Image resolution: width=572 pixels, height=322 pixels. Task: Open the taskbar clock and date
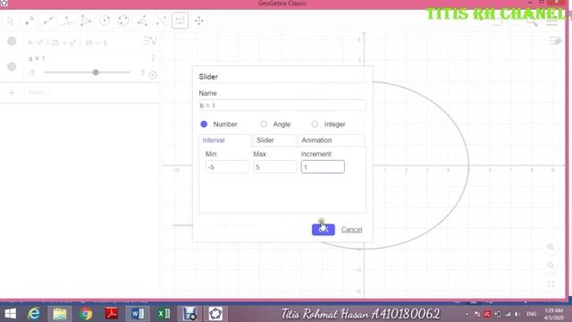point(553,314)
